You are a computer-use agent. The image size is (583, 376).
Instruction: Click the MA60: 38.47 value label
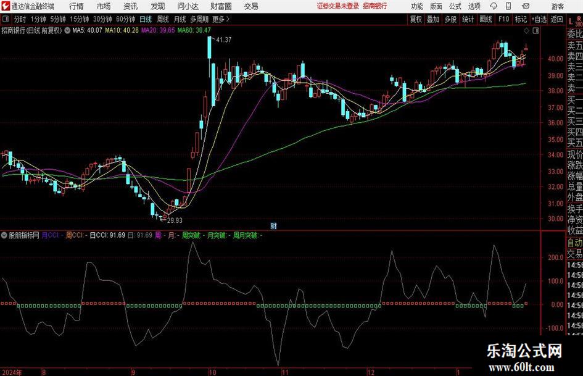point(194,30)
